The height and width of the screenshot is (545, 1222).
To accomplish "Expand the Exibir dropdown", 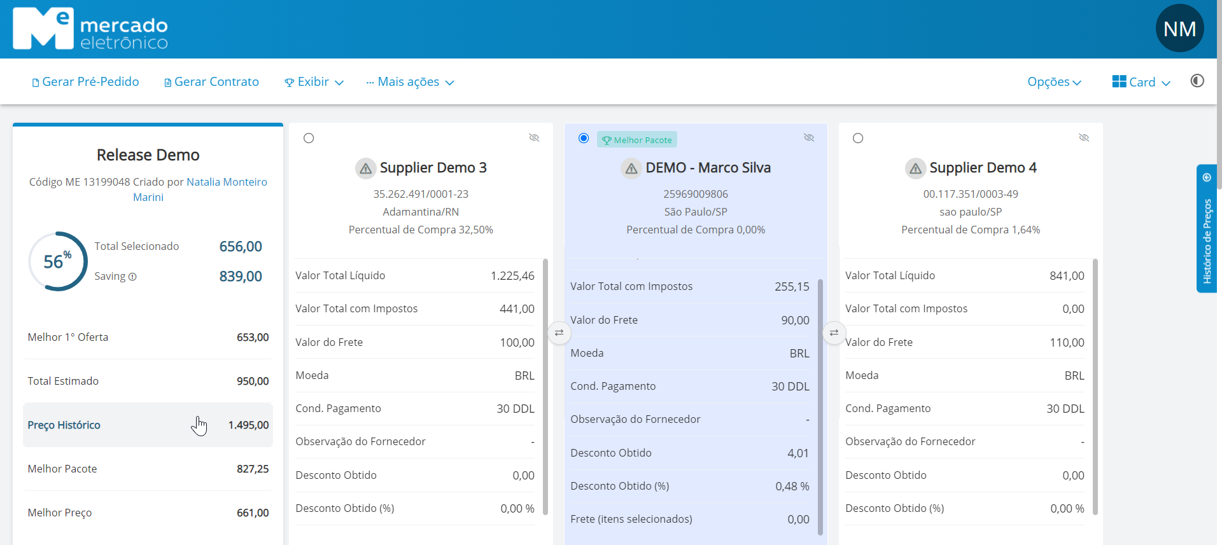I will pos(314,82).
